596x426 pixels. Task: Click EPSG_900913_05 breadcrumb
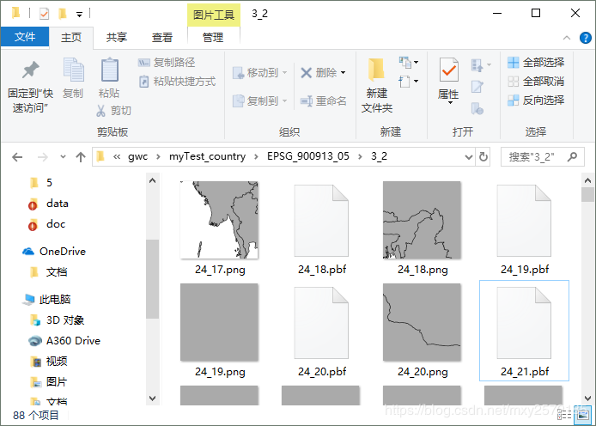pyautogui.click(x=308, y=156)
